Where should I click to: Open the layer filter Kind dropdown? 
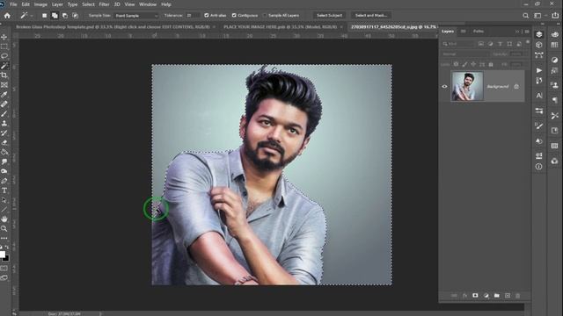point(457,44)
